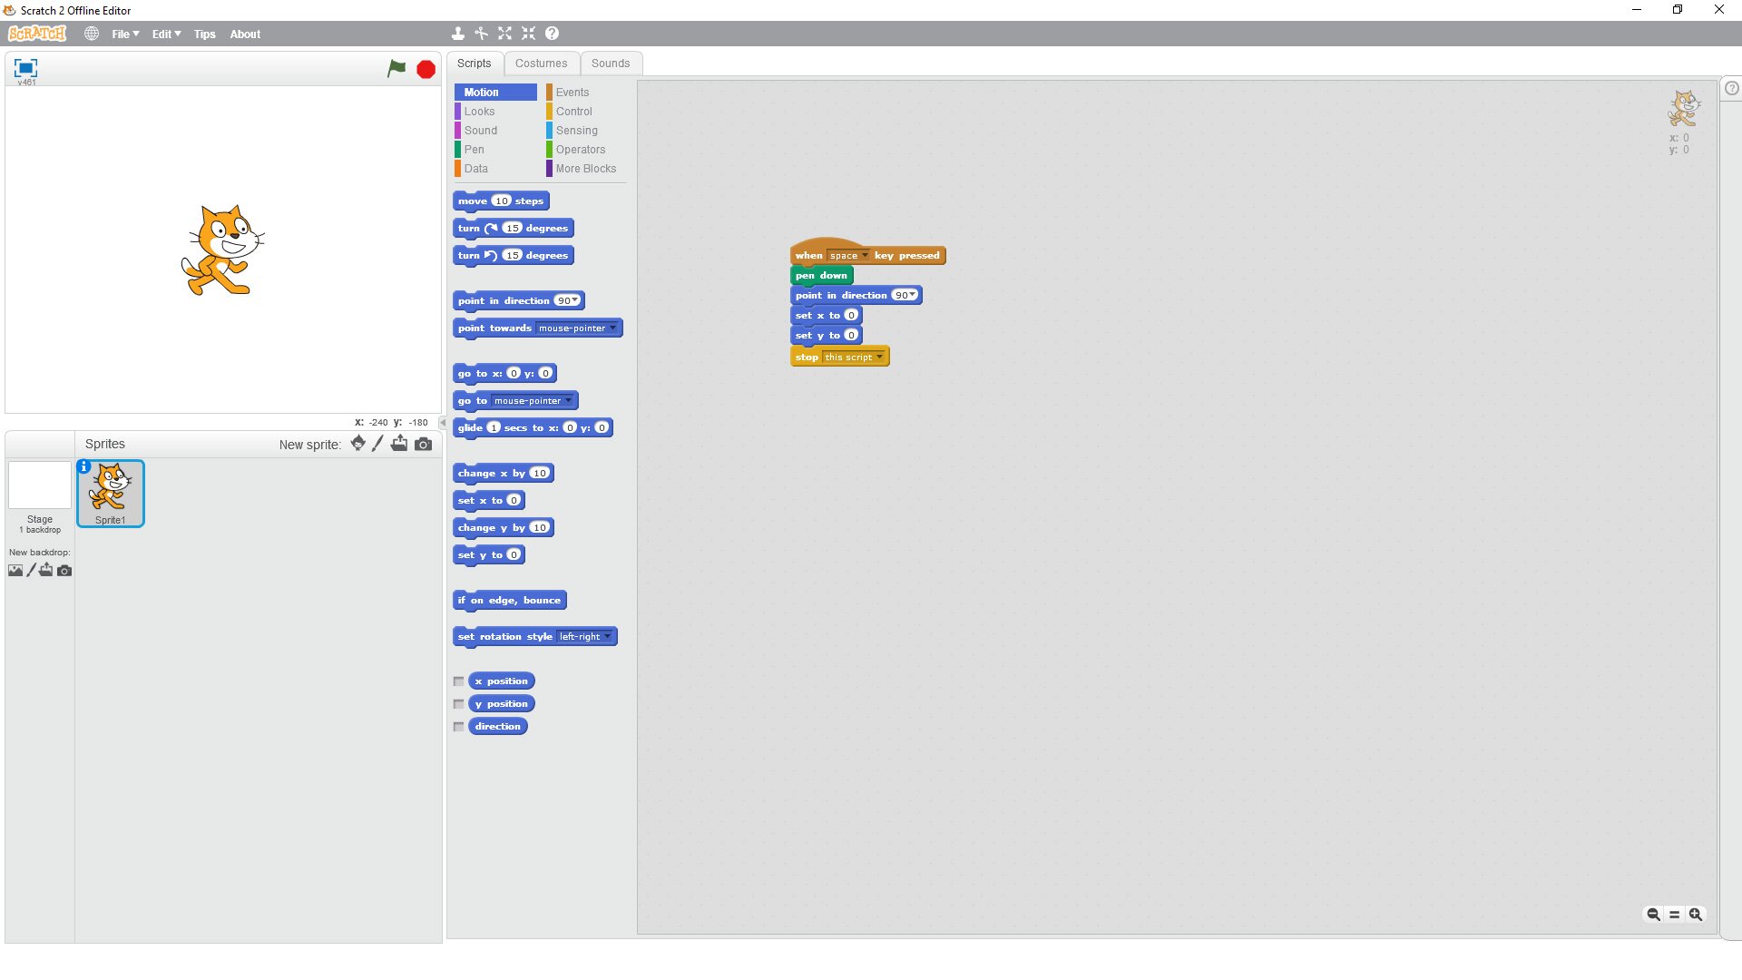Screen dimensions: 1742x980
Task: Zoom in on the scripts area
Action: (1695, 915)
